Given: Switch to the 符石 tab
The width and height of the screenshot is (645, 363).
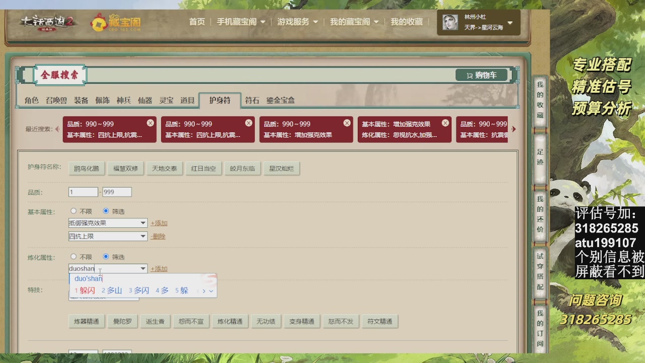Looking at the screenshot, I should pos(252,100).
